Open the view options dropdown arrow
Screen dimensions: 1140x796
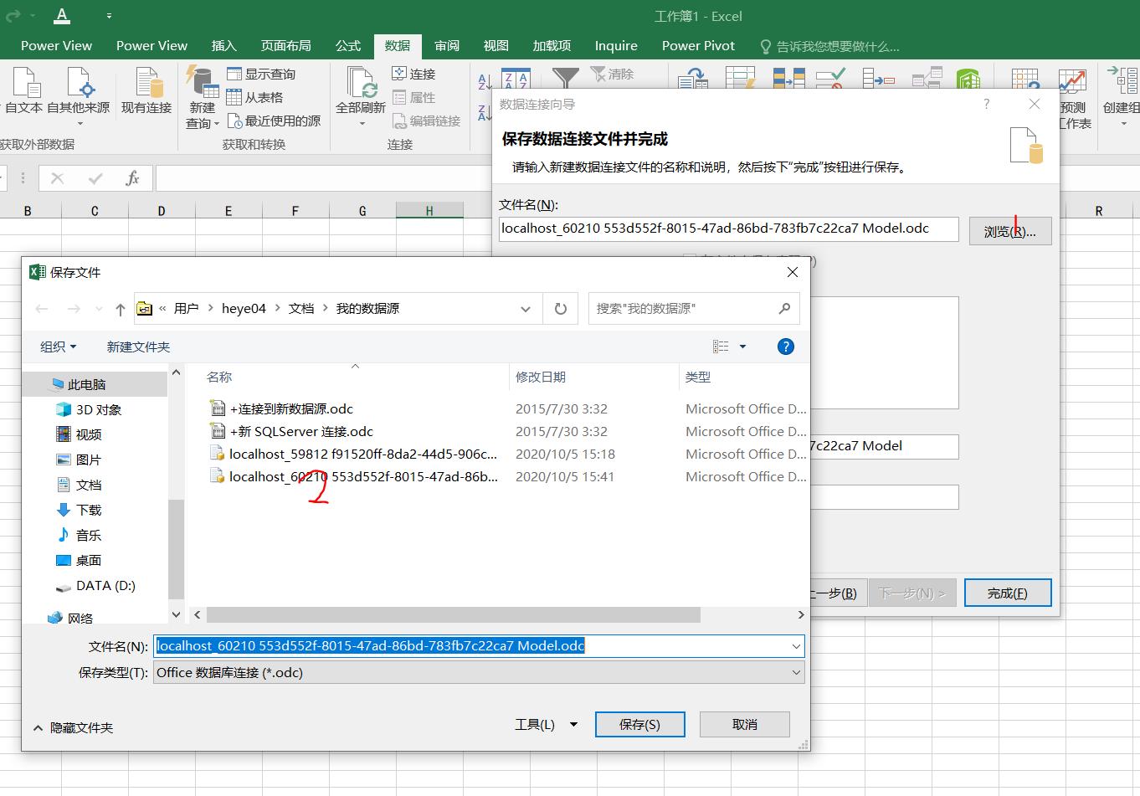pyautogui.click(x=742, y=347)
